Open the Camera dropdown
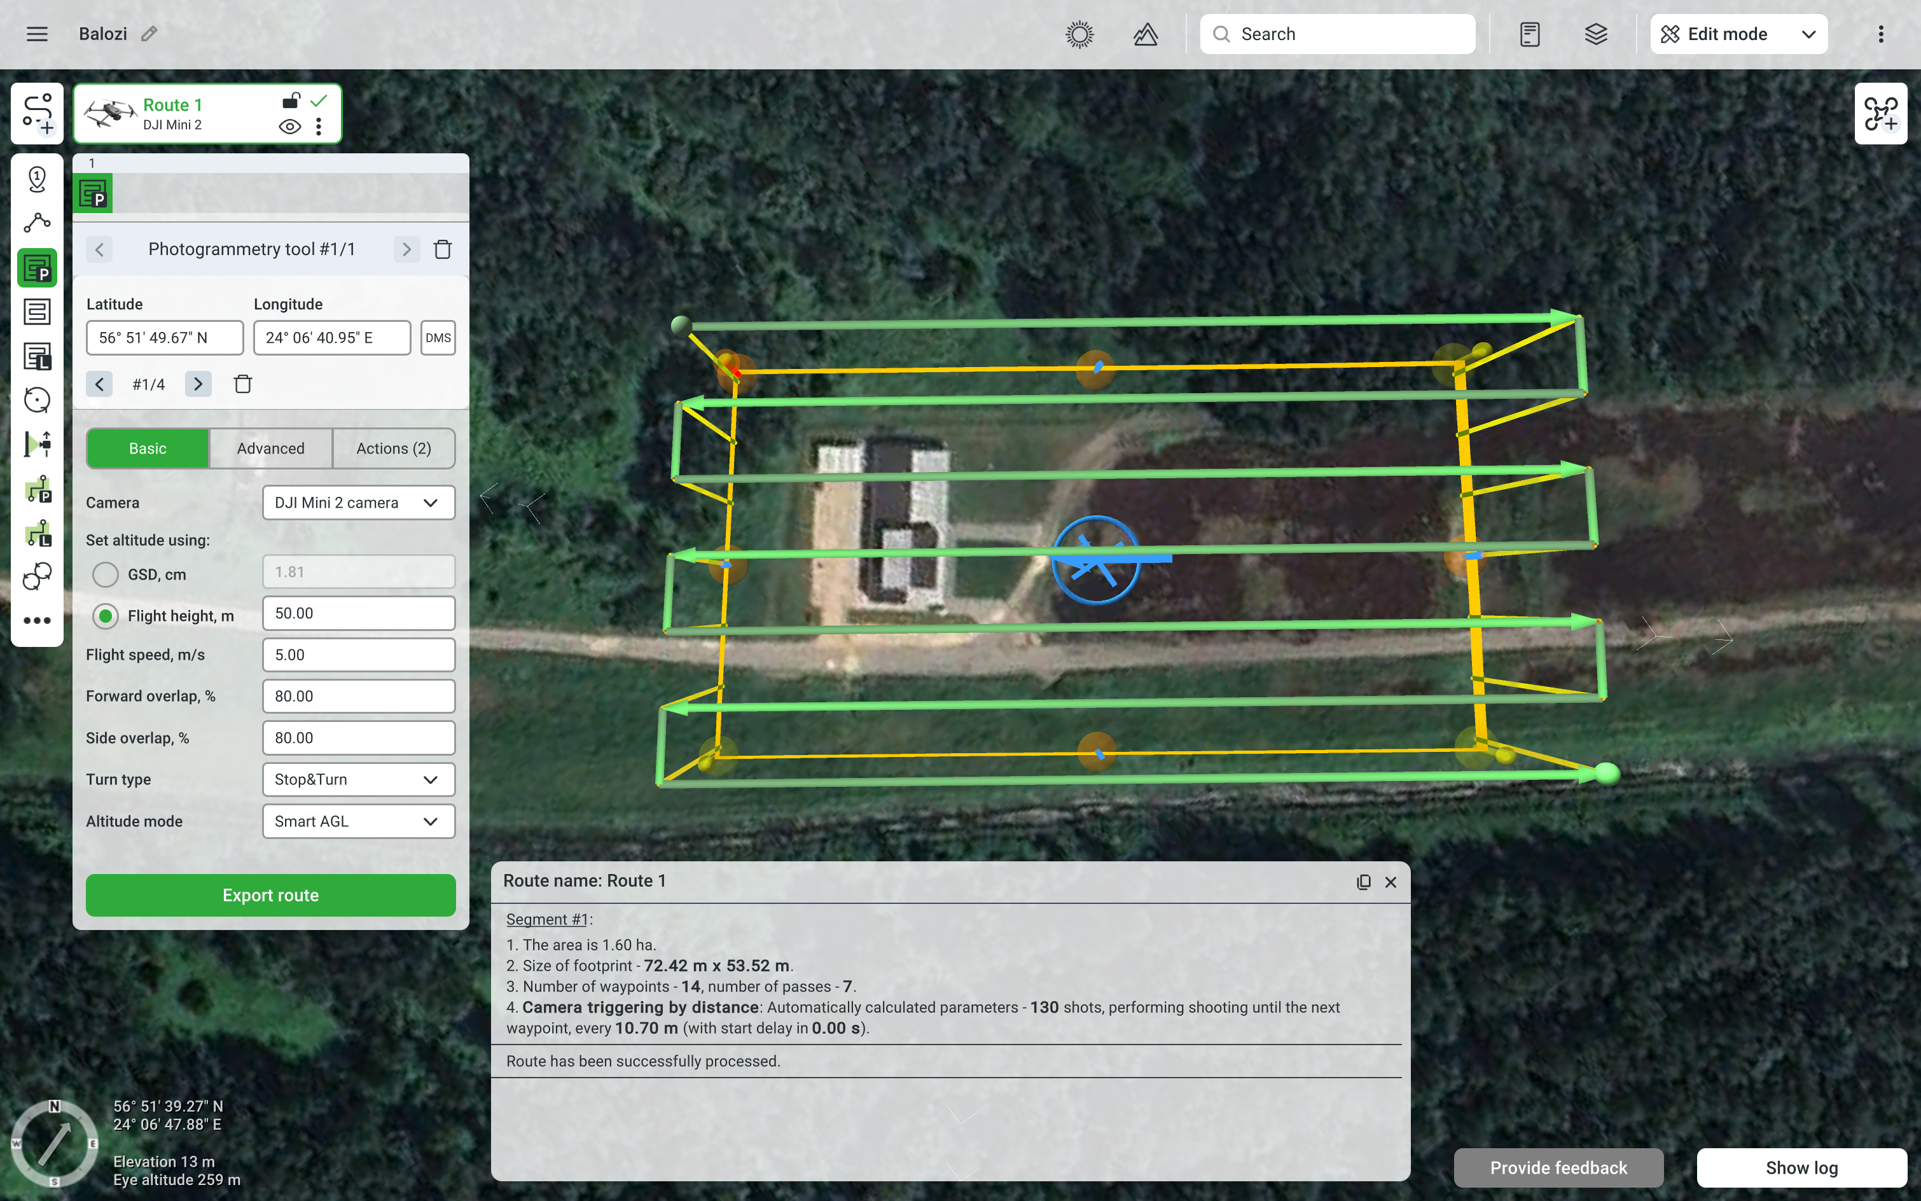 click(358, 503)
